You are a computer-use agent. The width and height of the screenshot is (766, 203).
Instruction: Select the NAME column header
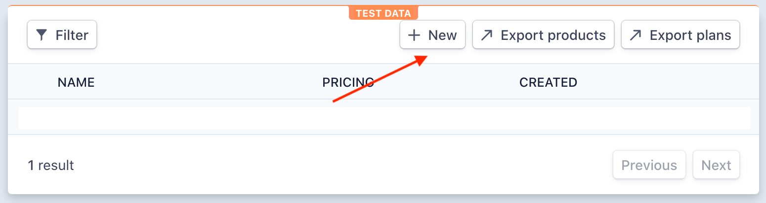(x=76, y=82)
